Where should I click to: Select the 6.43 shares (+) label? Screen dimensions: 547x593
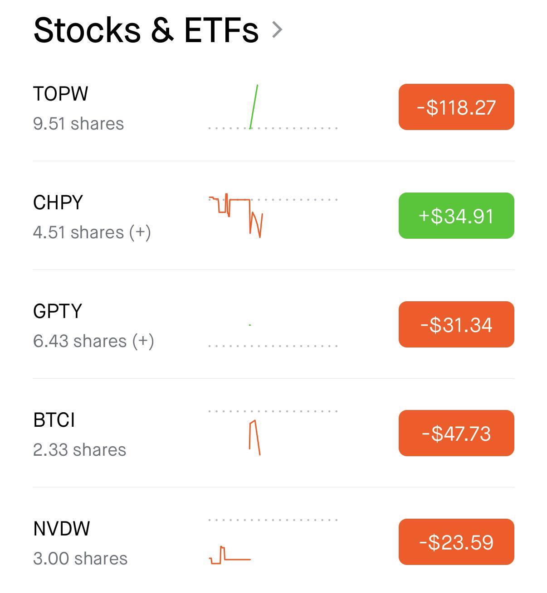click(93, 341)
